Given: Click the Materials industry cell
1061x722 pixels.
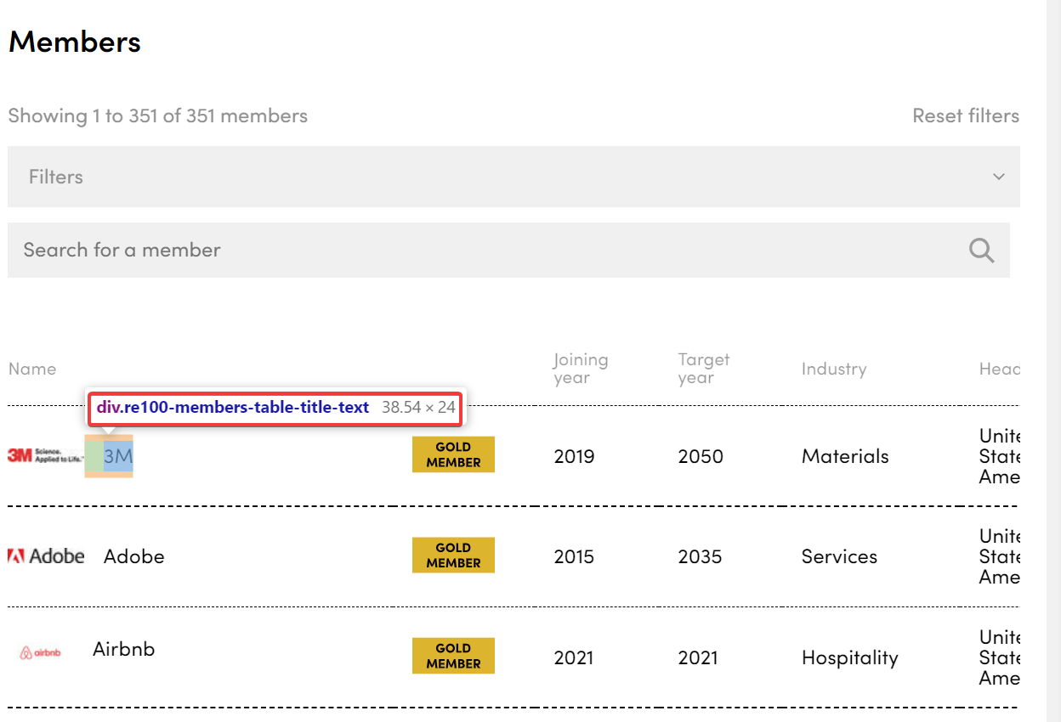Looking at the screenshot, I should (845, 456).
